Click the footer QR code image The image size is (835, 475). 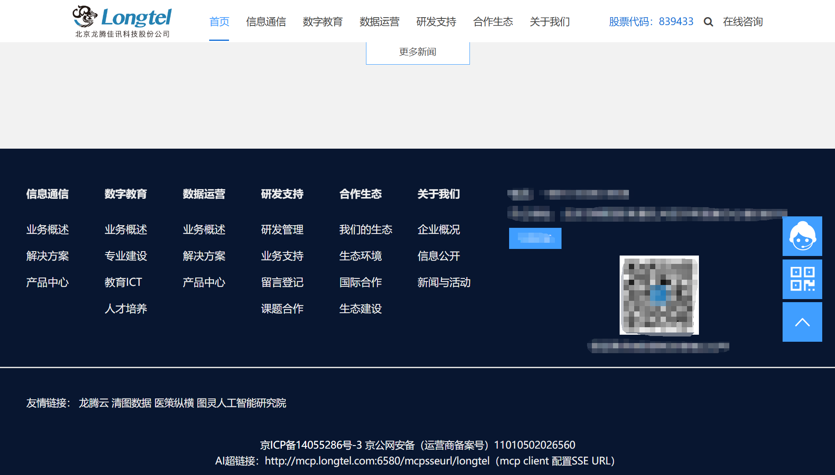click(x=659, y=295)
